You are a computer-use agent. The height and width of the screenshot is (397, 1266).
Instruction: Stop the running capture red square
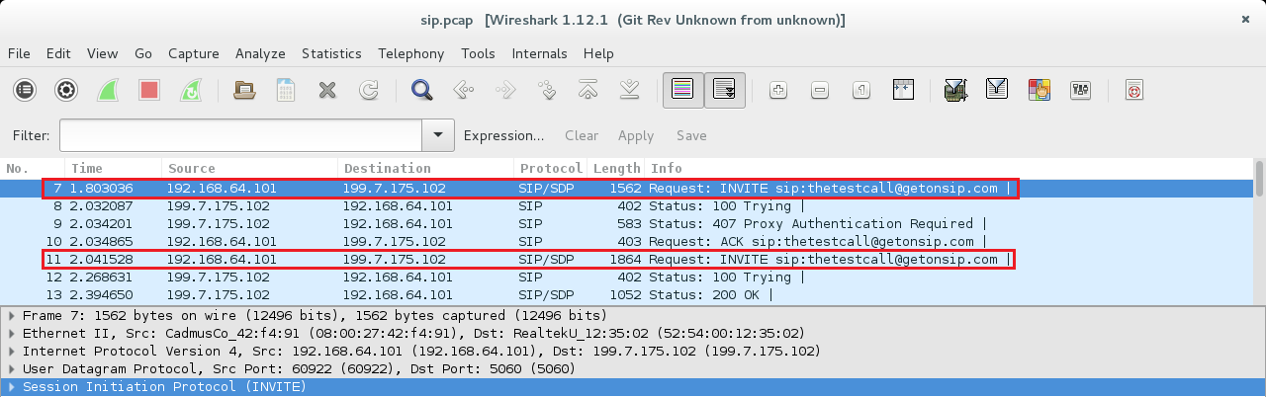pyautogui.click(x=149, y=90)
